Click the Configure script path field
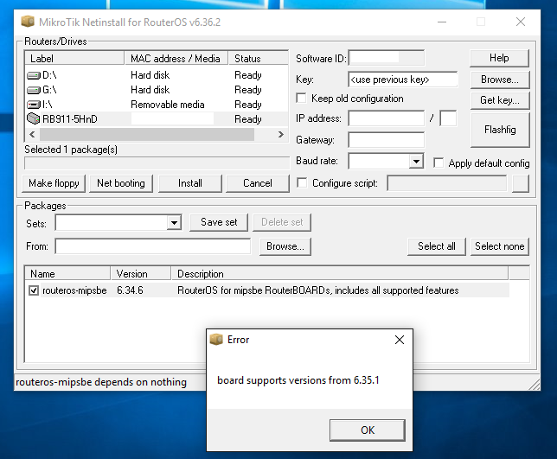 coord(447,183)
